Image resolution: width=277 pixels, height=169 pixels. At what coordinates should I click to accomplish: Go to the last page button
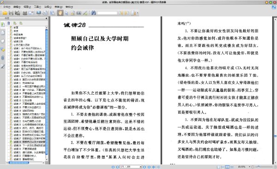(x=149, y=167)
